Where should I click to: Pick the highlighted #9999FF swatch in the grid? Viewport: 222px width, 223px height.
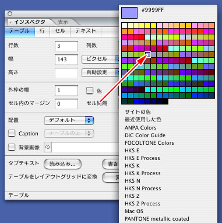point(148,54)
